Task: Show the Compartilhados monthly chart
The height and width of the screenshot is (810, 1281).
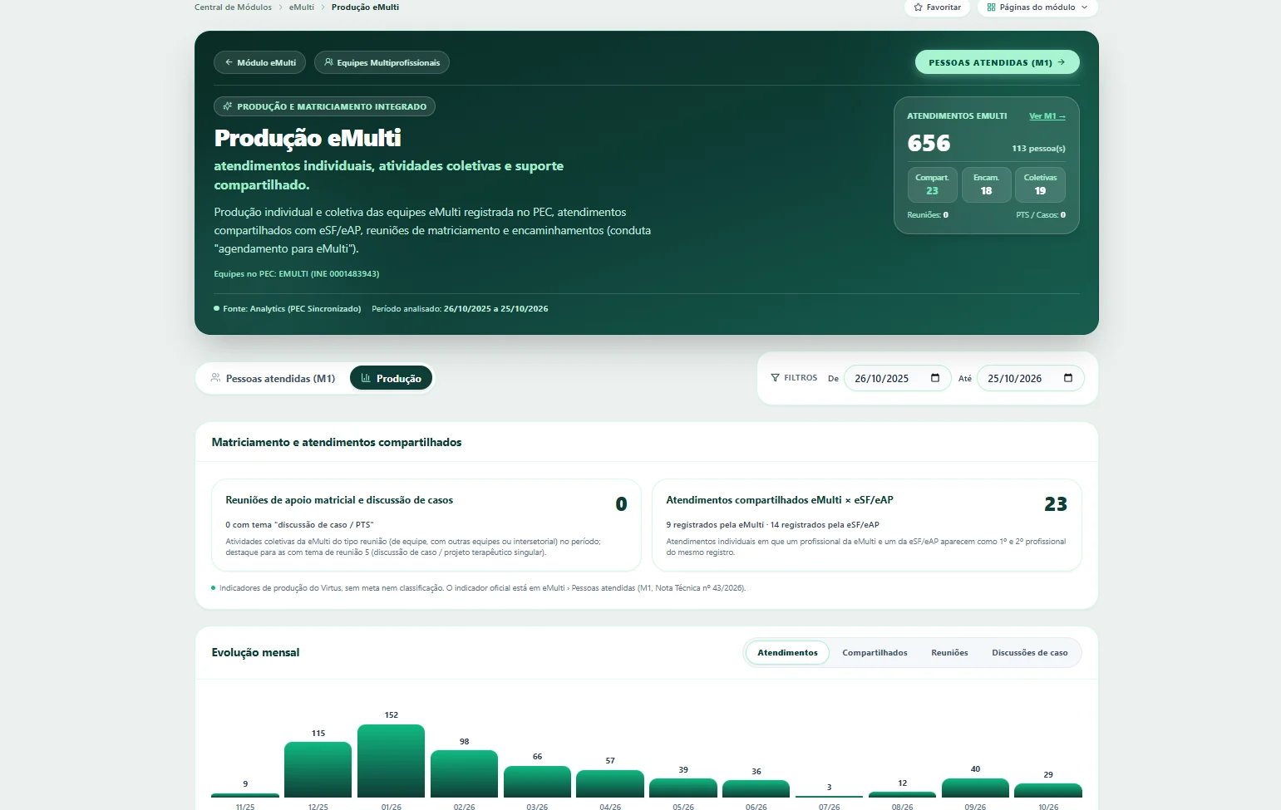Action: 875,653
